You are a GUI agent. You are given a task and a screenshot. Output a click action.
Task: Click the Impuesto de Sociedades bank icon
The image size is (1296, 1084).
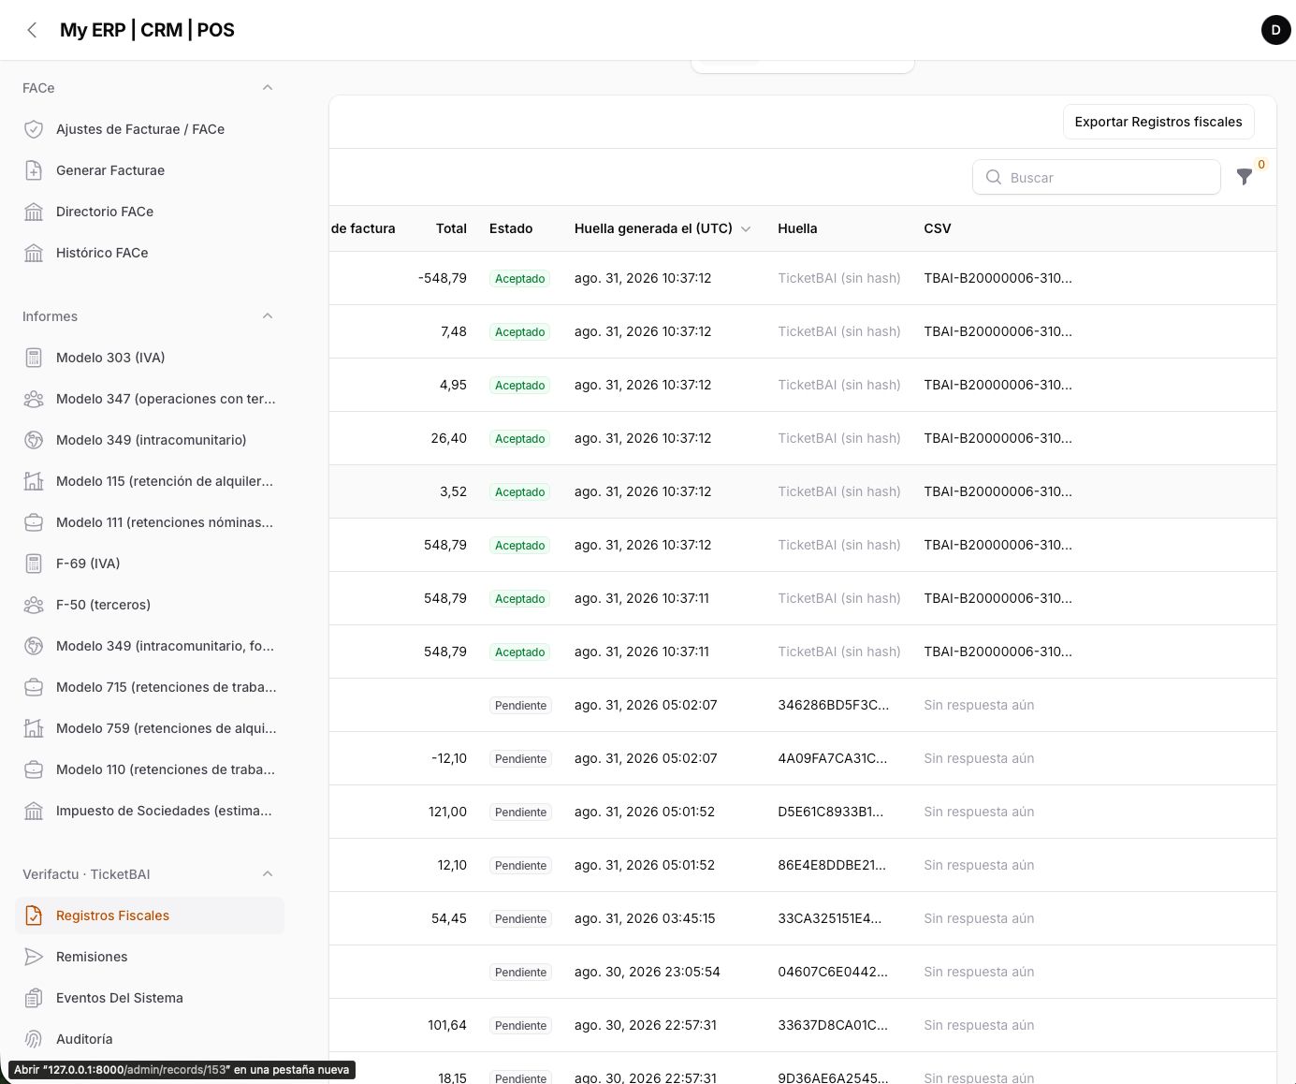34,811
